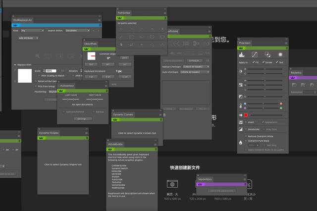The height and width of the screenshot is (211, 317).
Task: Enable Phantasm Invert checkbox
Action: 246,122
